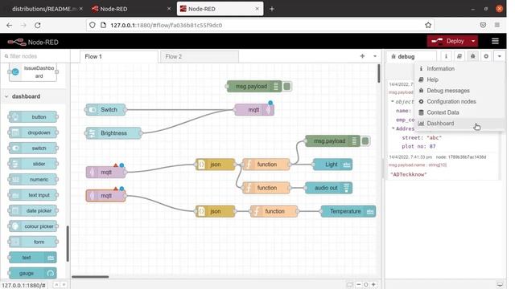Select the IssueDashboard palette node
Image resolution: width=515 pixels, height=289 pixels.
33,71
